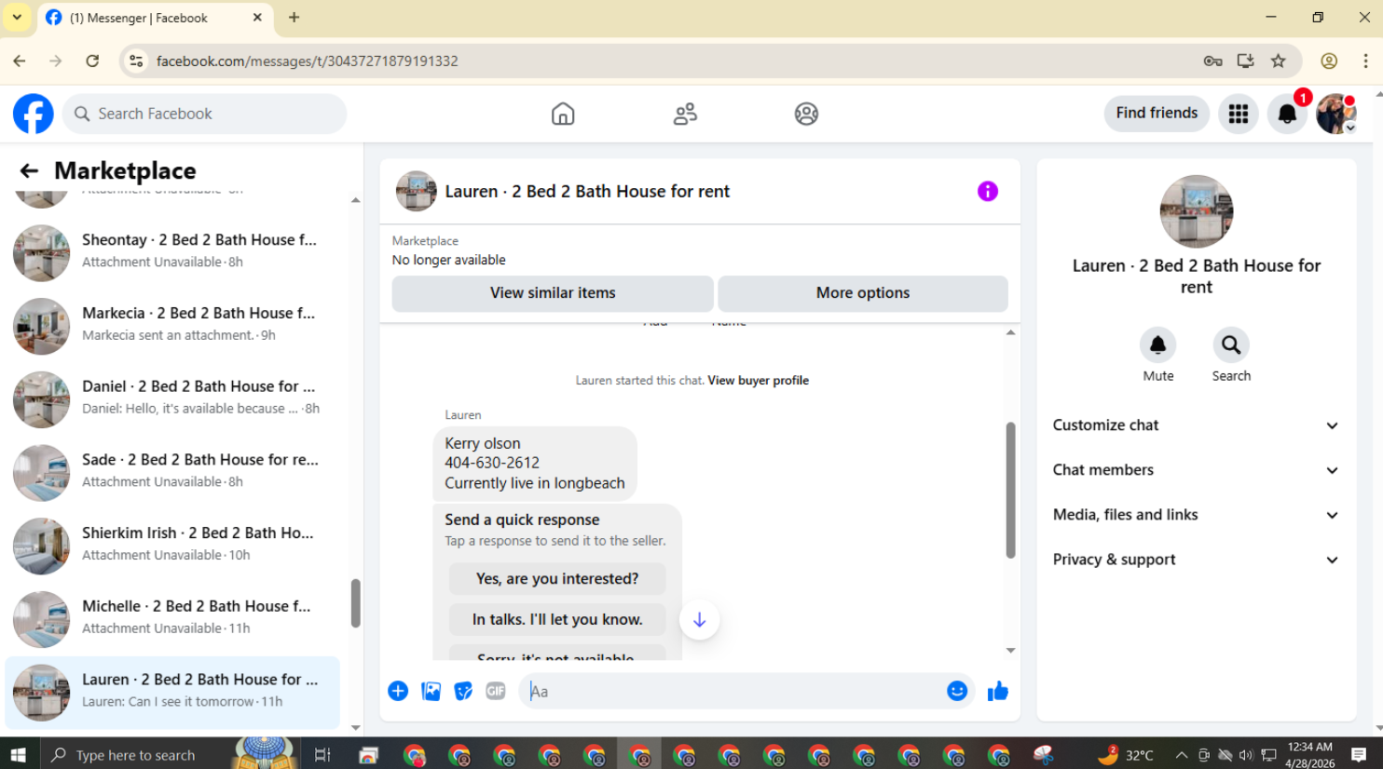
Task: Open Windows Task View
Action: 322,754
